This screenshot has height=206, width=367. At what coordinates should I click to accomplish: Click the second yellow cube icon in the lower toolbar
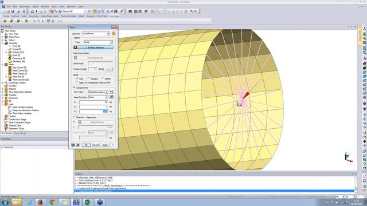click(x=11, y=21)
